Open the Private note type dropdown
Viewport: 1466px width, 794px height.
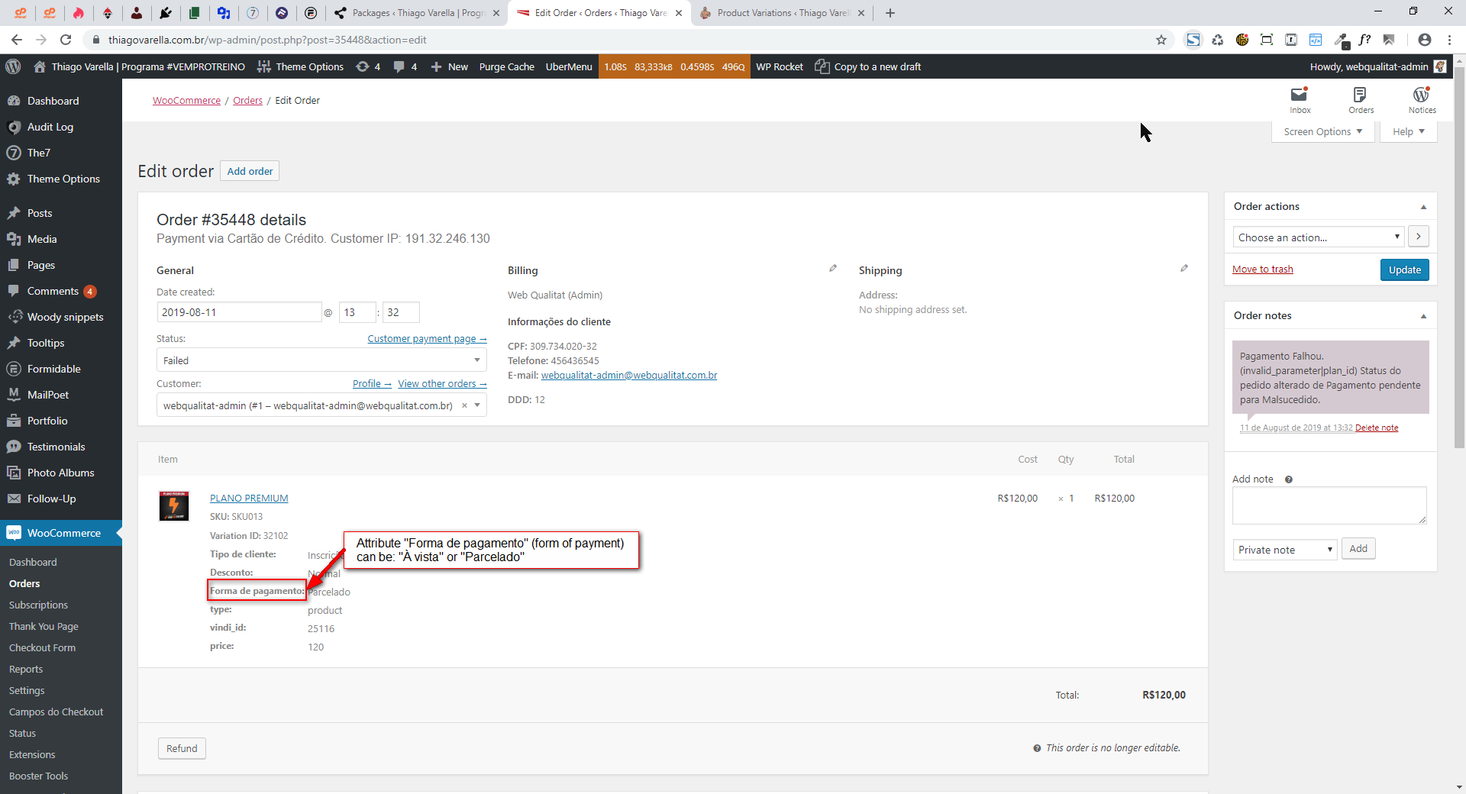1285,550
